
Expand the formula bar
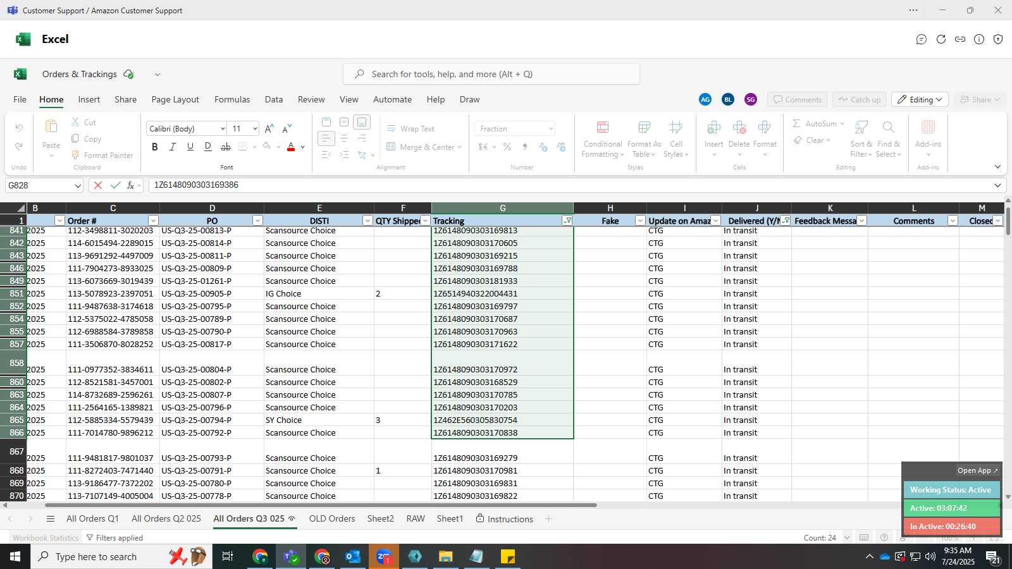[997, 185]
